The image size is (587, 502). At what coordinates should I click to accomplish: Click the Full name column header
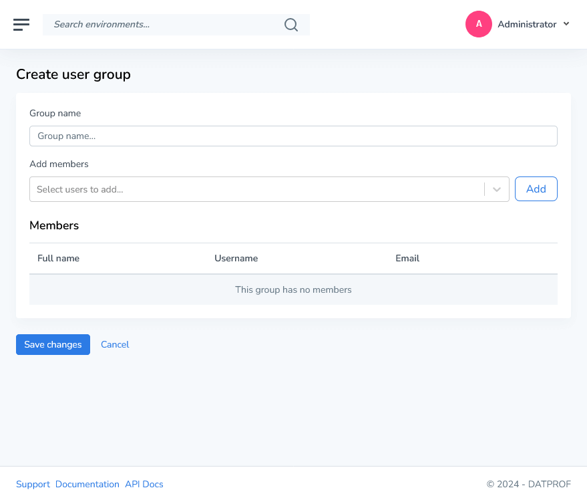click(x=59, y=258)
